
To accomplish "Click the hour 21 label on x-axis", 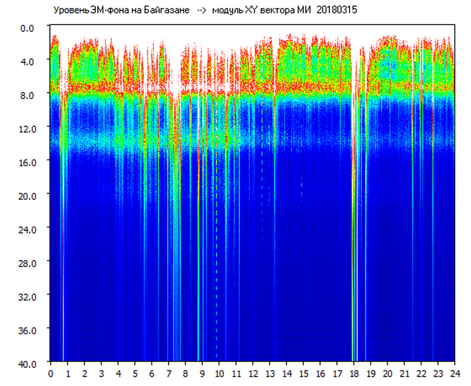I will point(404,374).
